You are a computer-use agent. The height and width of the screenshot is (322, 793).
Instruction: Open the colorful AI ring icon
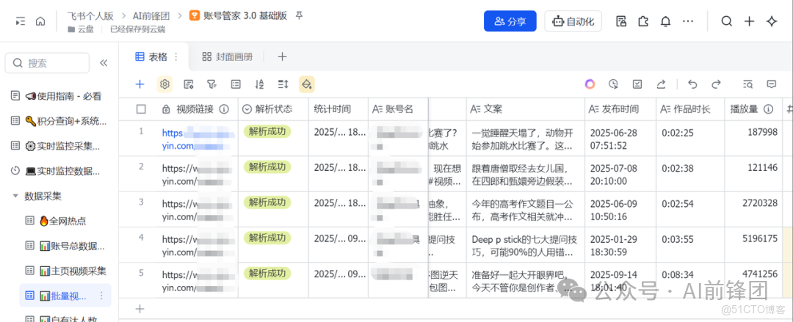(590, 84)
